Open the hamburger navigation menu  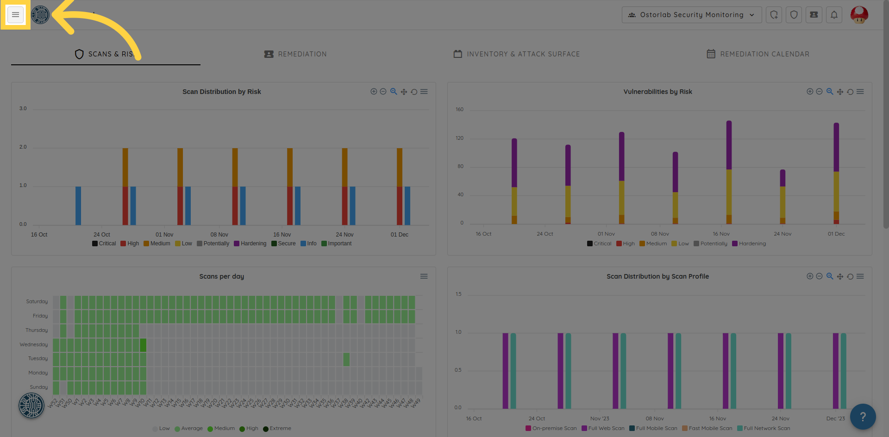tap(15, 15)
